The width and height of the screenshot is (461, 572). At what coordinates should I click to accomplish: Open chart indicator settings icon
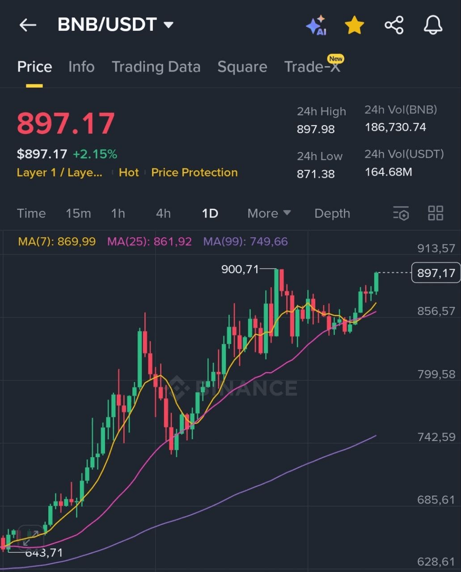[x=401, y=214]
